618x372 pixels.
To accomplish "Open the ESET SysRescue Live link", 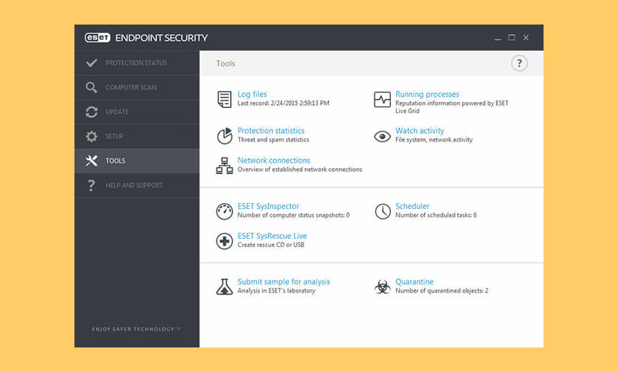I will click(272, 236).
